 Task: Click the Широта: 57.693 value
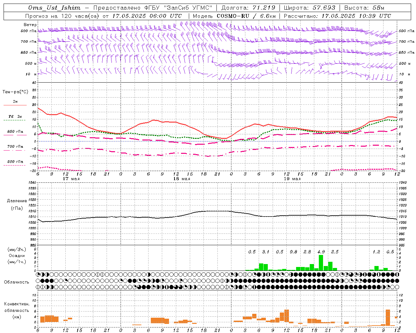(309, 8)
